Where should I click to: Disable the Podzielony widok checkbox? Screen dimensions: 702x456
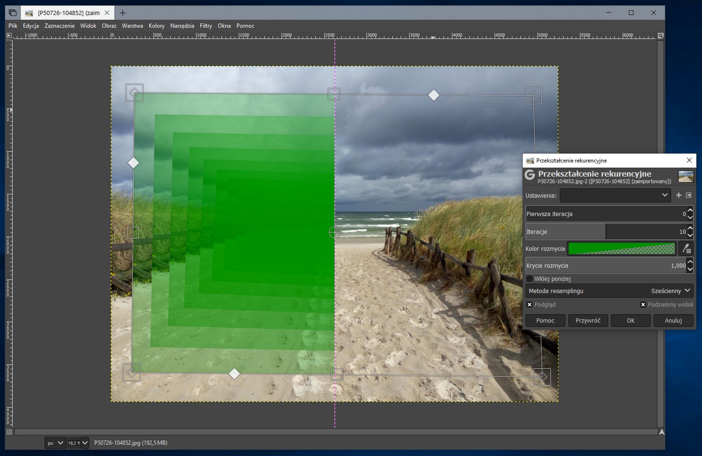coord(643,305)
